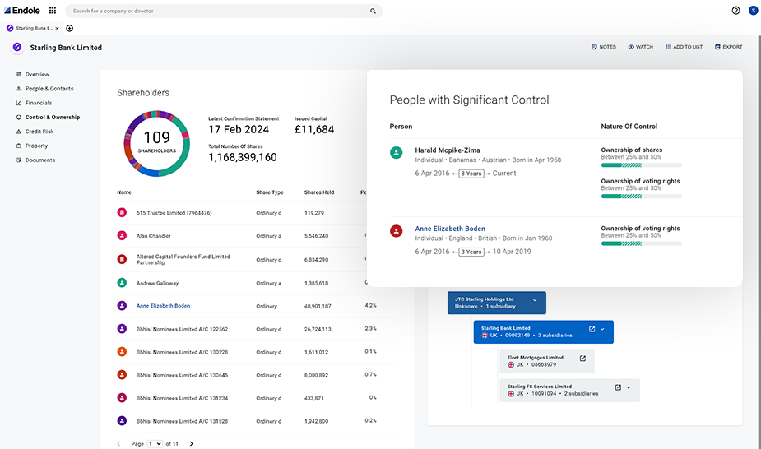This screenshot has height=449, width=761.
Task: Click Add to List button
Action: tap(684, 47)
